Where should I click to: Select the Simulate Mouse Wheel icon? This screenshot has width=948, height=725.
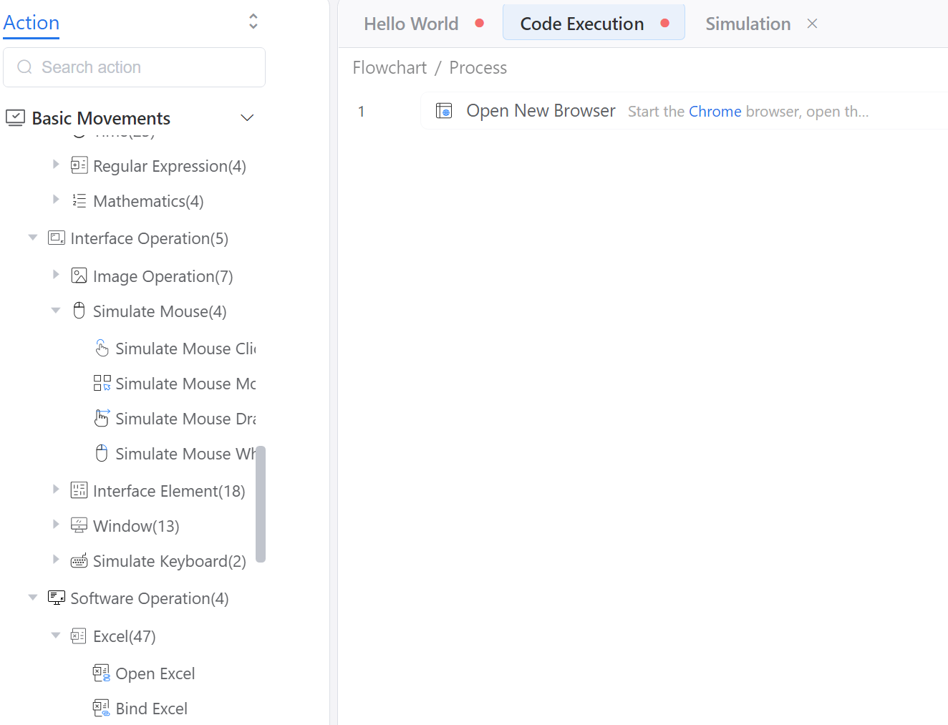102,453
